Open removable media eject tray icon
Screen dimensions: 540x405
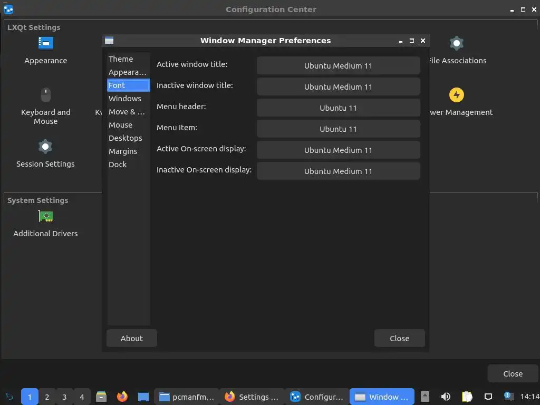(425, 397)
